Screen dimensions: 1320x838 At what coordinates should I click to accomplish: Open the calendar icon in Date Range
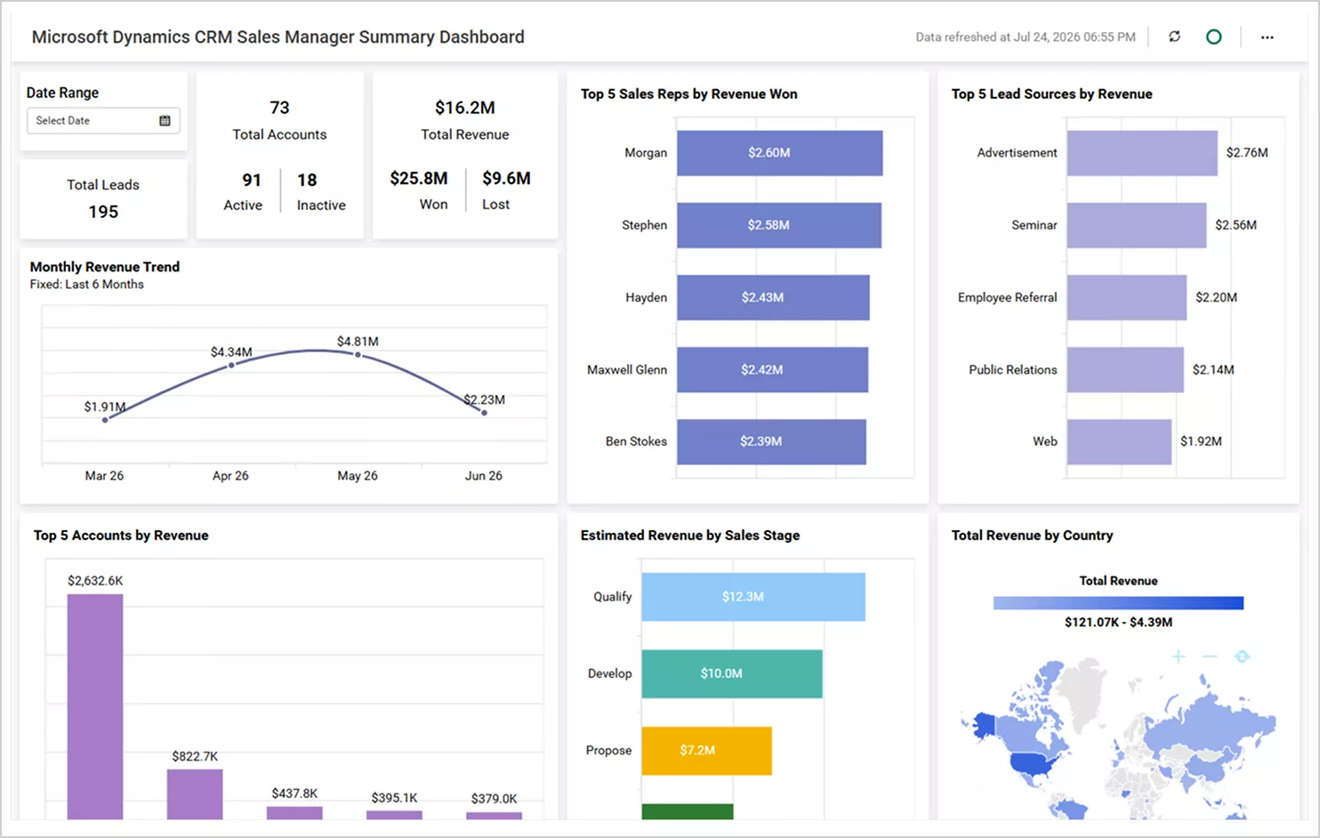tap(165, 121)
